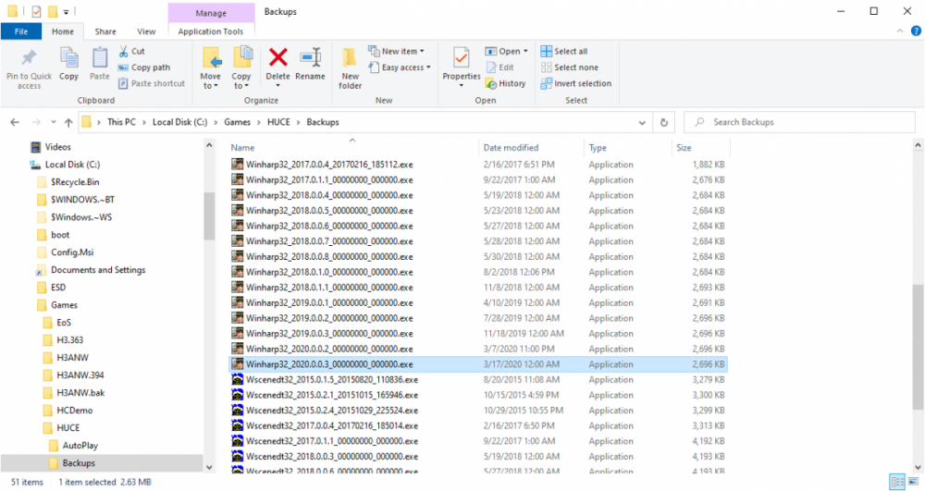The height and width of the screenshot is (491, 925).
Task: Click the Delete red X icon
Action: coord(277,57)
